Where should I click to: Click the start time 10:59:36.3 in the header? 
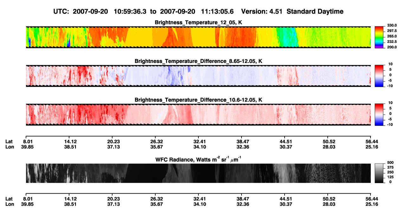[130, 12]
